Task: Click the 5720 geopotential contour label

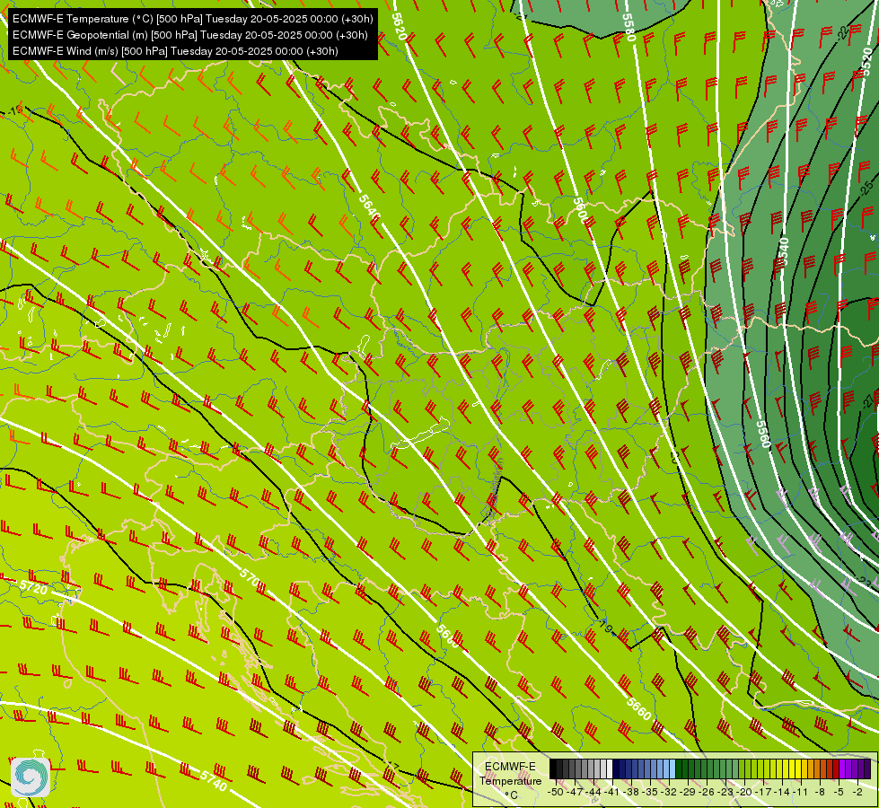Action: (33, 588)
